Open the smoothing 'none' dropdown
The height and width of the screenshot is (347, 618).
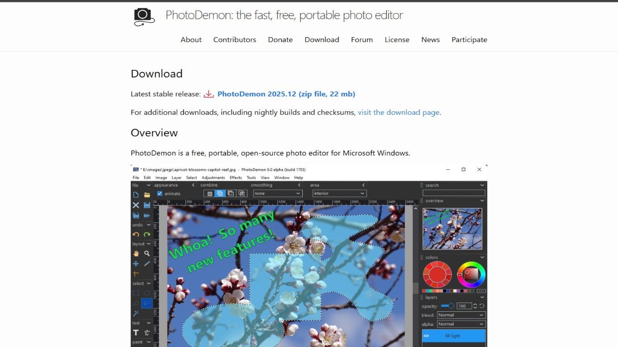(x=278, y=193)
